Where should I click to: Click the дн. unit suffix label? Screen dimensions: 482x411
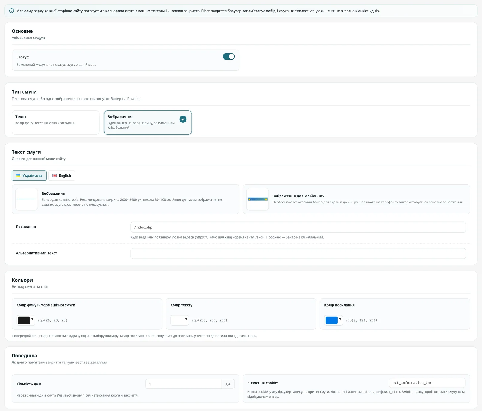228,384
